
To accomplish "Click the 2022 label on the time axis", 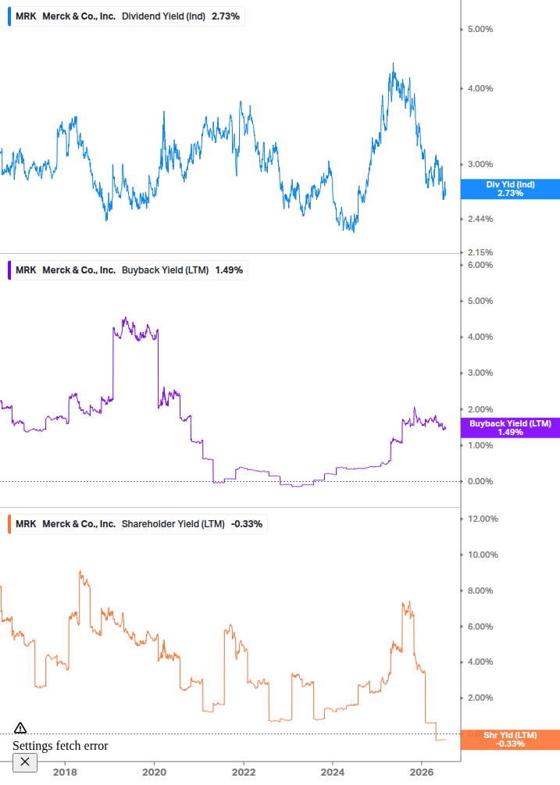I will pos(244,773).
